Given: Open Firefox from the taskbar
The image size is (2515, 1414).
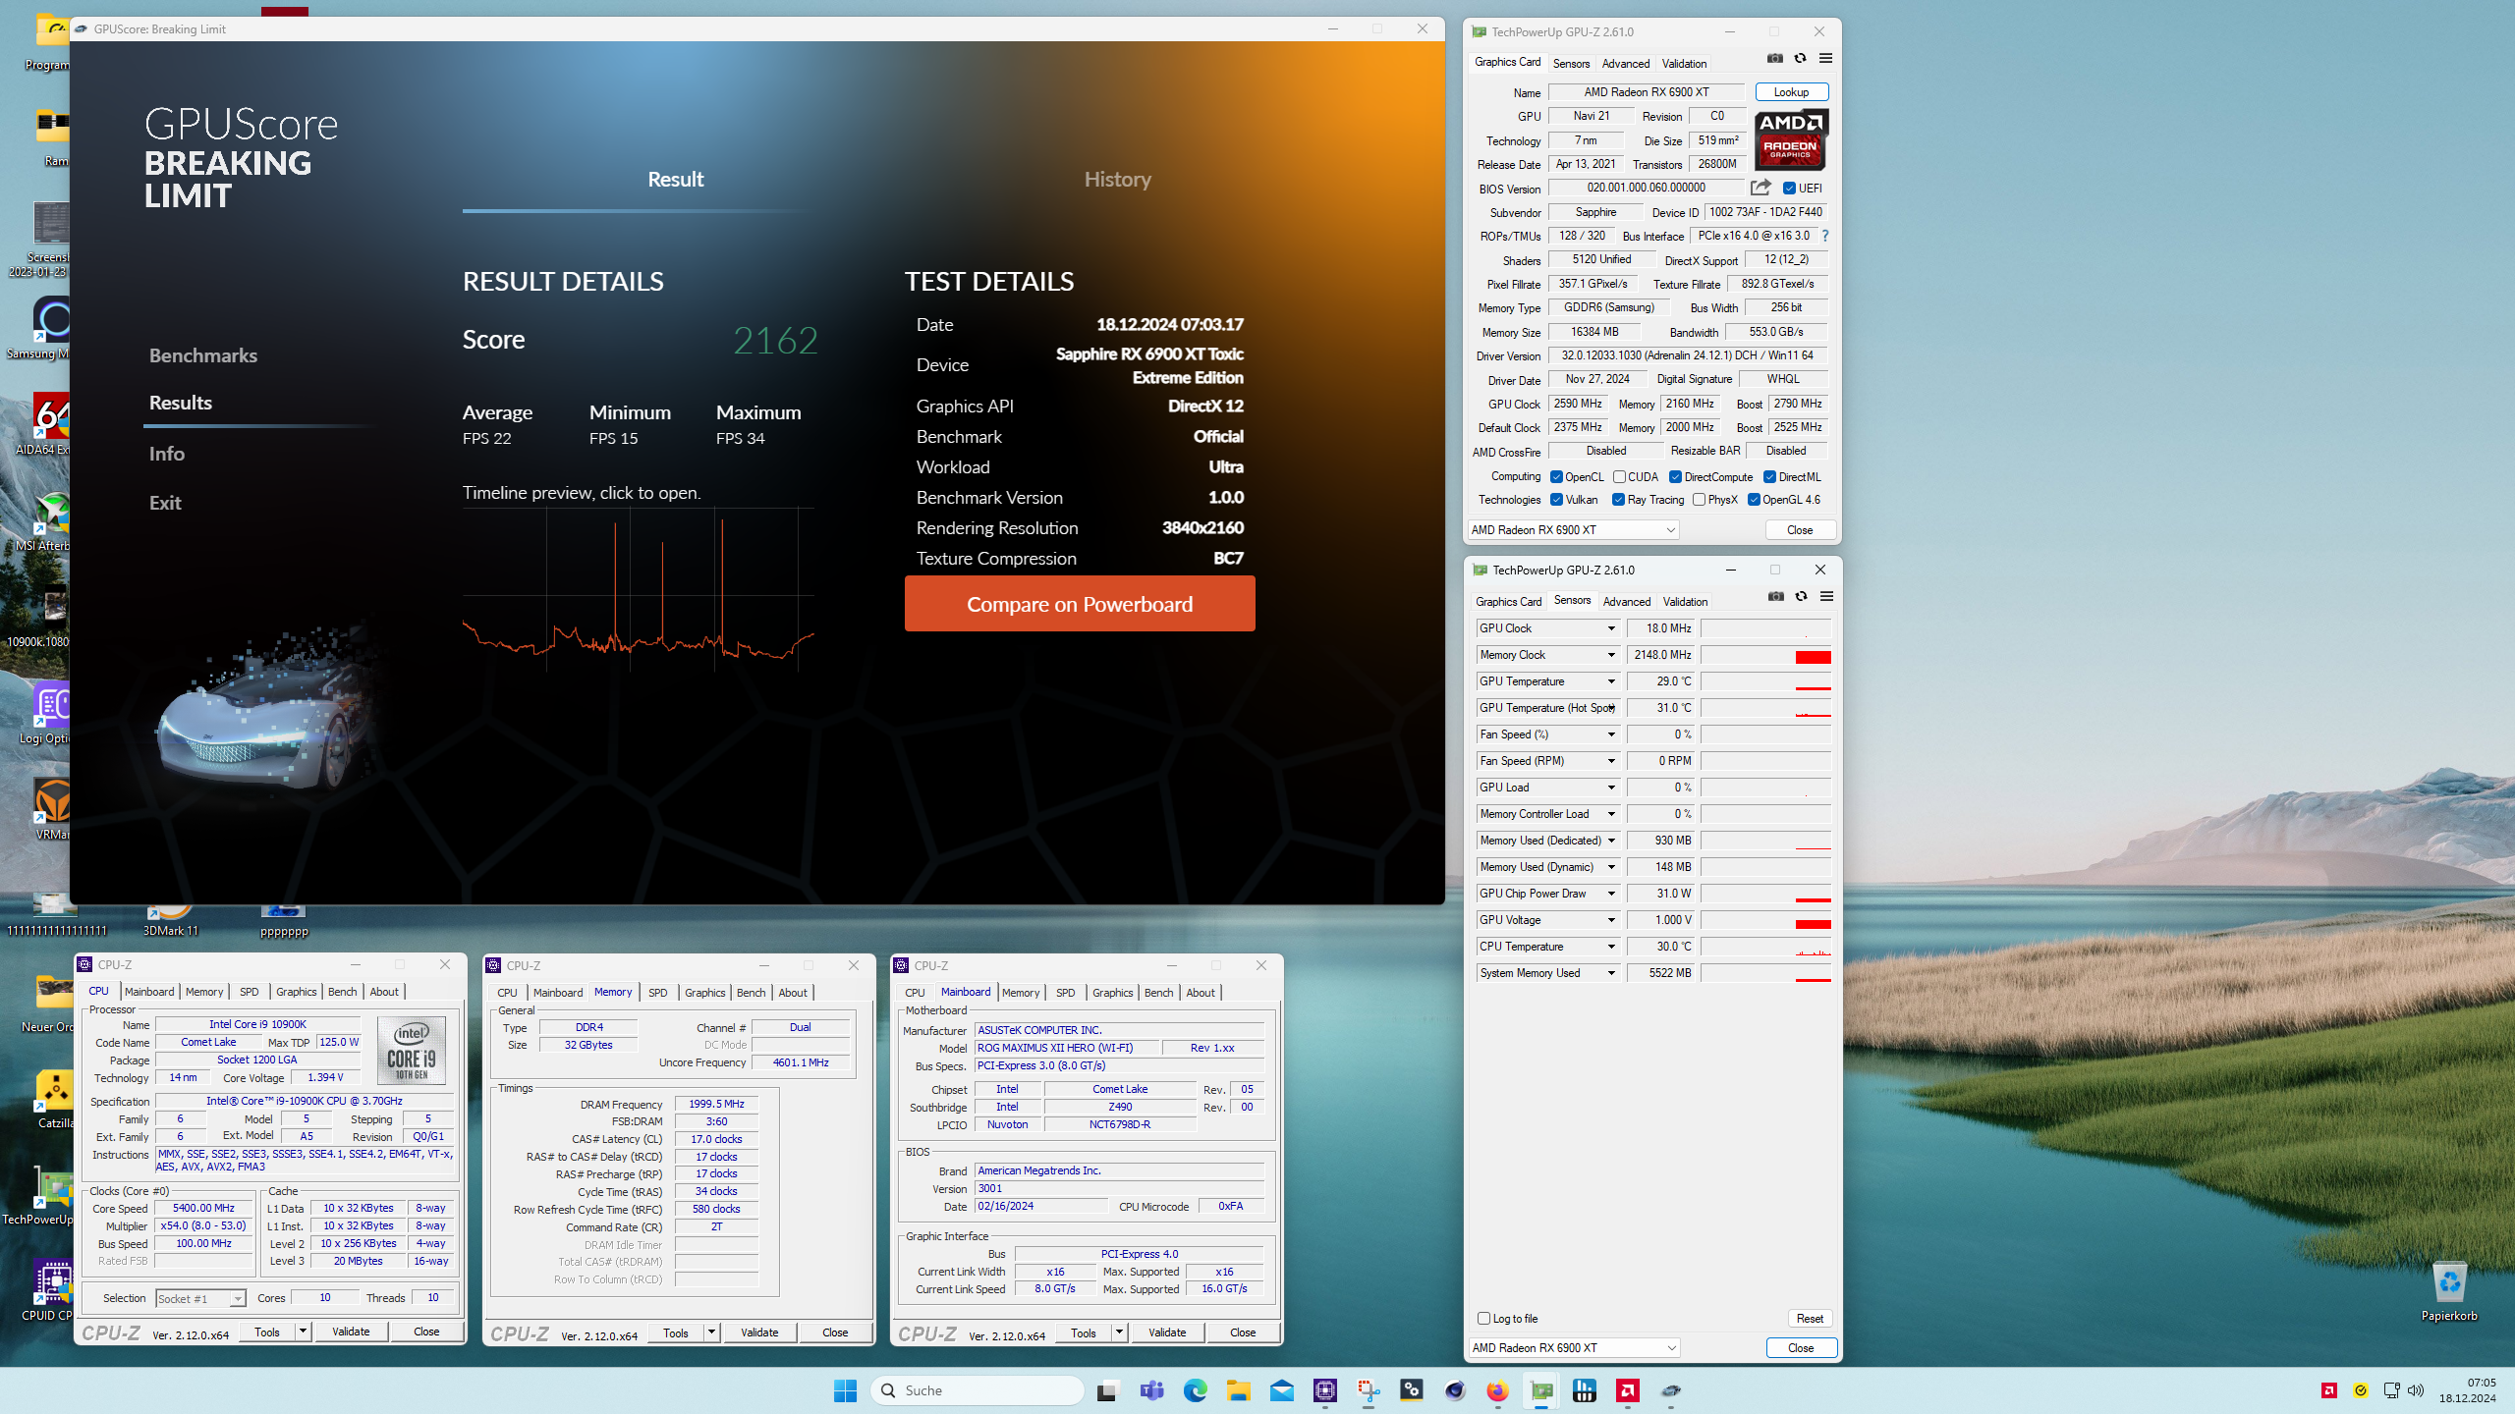Looking at the screenshot, I should coord(1497,1390).
